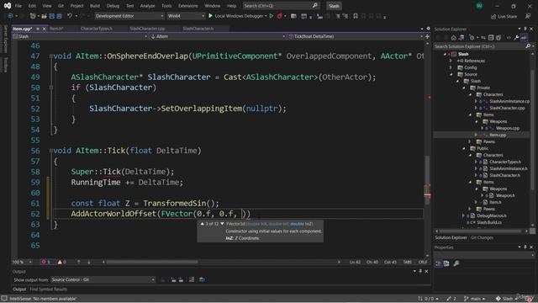Click the warning count triangle icon
Viewport: 538px width, 303px height.
[x=60, y=262]
